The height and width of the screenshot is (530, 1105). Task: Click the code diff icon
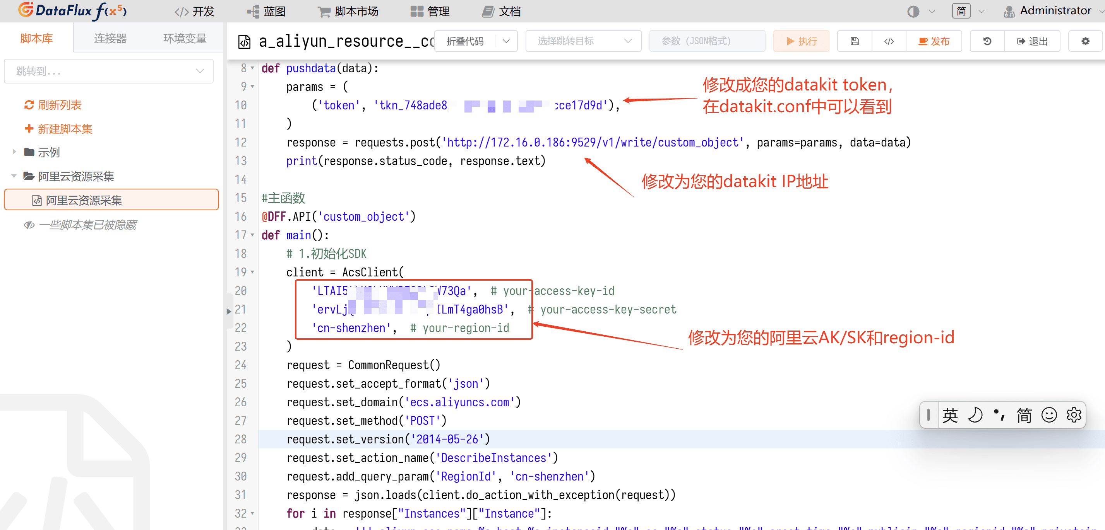click(889, 41)
